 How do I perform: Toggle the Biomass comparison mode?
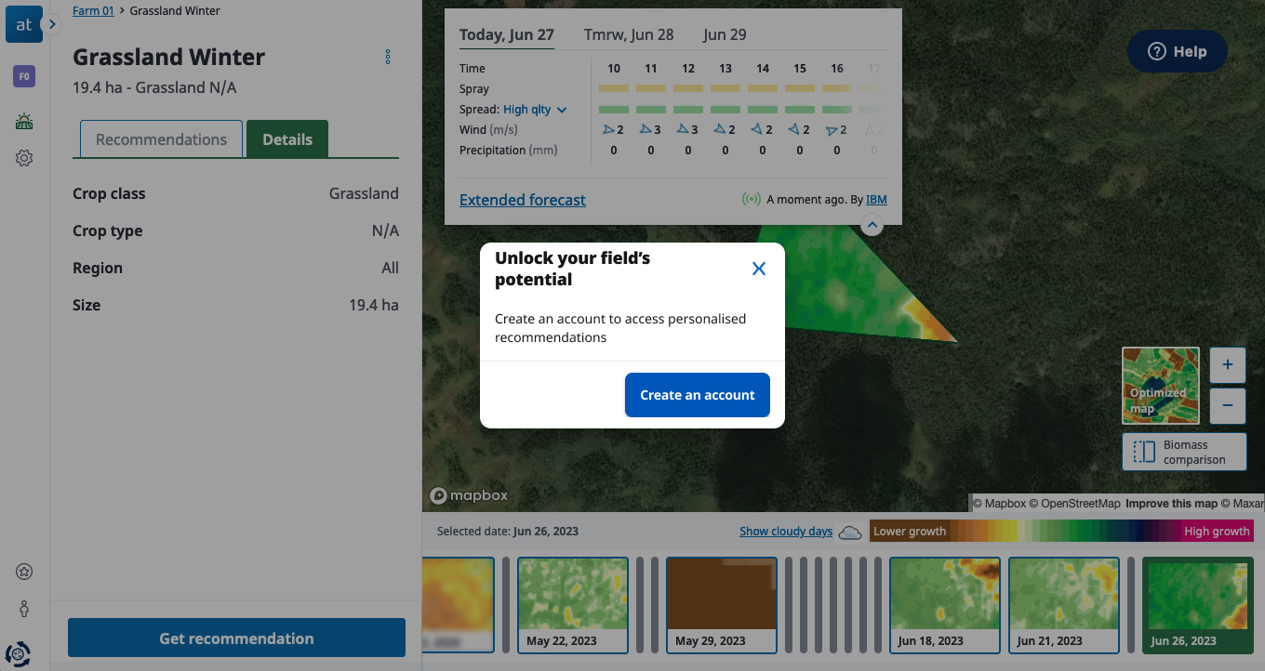coord(1184,452)
